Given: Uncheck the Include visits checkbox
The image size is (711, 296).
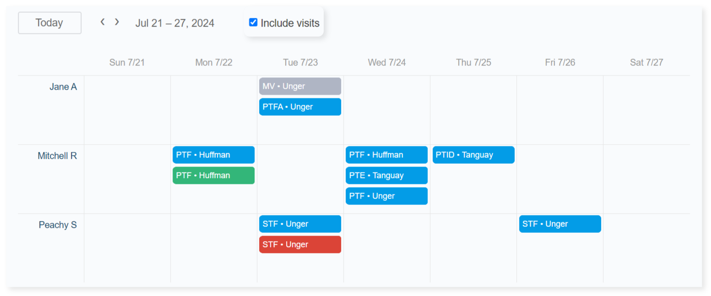Looking at the screenshot, I should (253, 22).
